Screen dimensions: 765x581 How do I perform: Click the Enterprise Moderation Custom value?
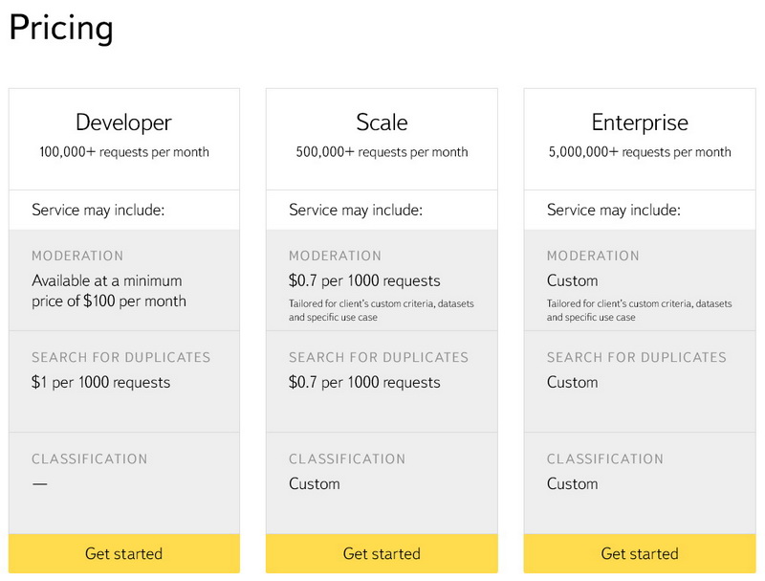pyautogui.click(x=572, y=281)
